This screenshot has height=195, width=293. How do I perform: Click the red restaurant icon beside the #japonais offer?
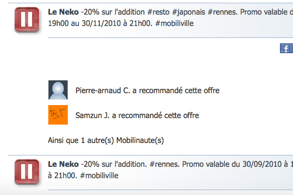(x=27, y=19)
